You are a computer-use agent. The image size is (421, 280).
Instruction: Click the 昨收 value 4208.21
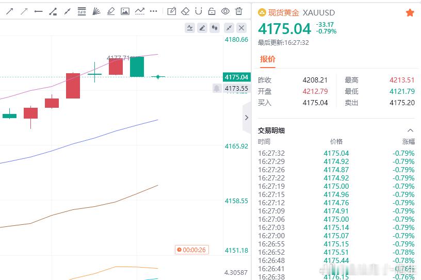[x=315, y=80]
